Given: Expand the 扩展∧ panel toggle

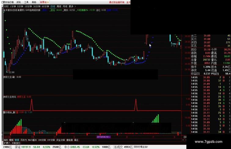Looking at the screenshot, I should [x=7, y=143].
